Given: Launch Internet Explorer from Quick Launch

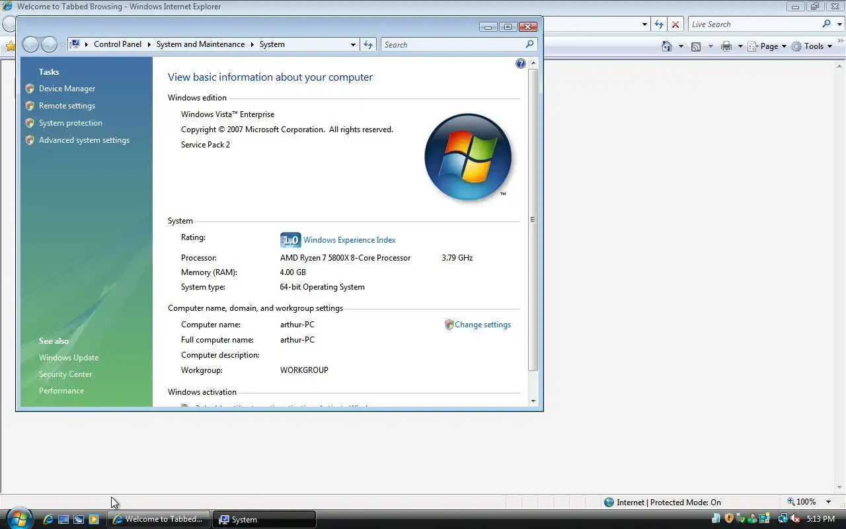Looking at the screenshot, I should (x=48, y=519).
